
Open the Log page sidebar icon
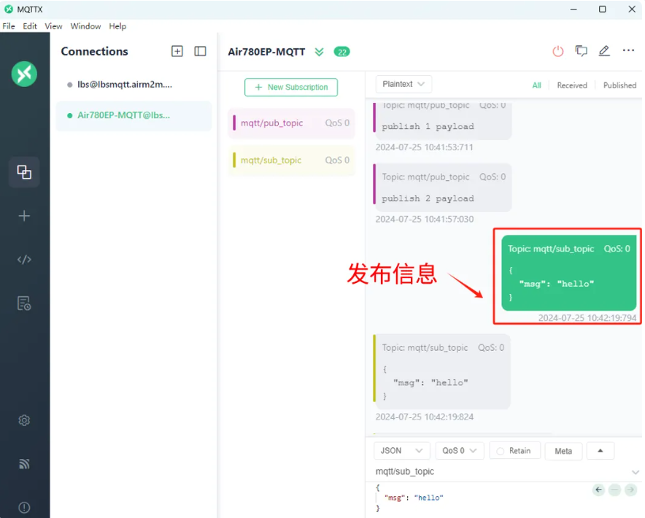[24, 304]
